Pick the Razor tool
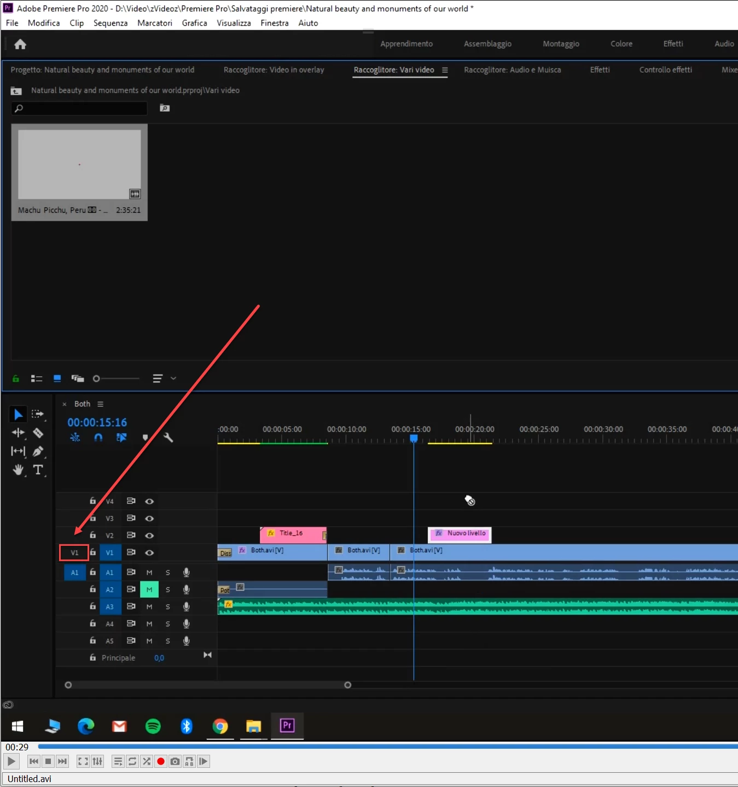The width and height of the screenshot is (738, 787). coord(38,433)
